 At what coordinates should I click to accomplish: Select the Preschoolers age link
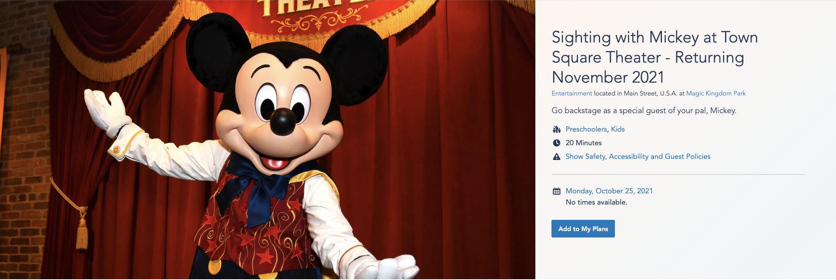586,129
